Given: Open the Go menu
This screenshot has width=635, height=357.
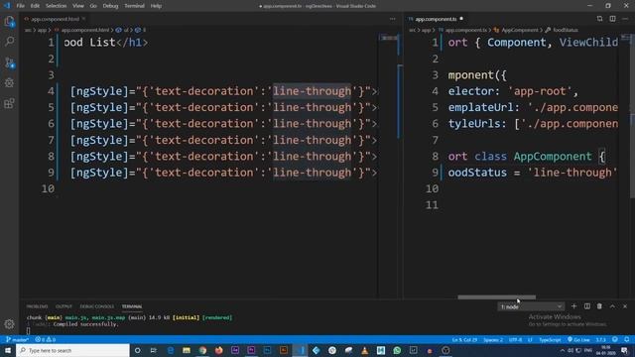Looking at the screenshot, I should pos(93,6).
